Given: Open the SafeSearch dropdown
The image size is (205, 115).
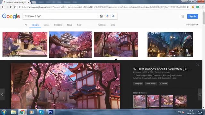Looking at the screenshot, I should pyautogui.click(x=192, y=25).
